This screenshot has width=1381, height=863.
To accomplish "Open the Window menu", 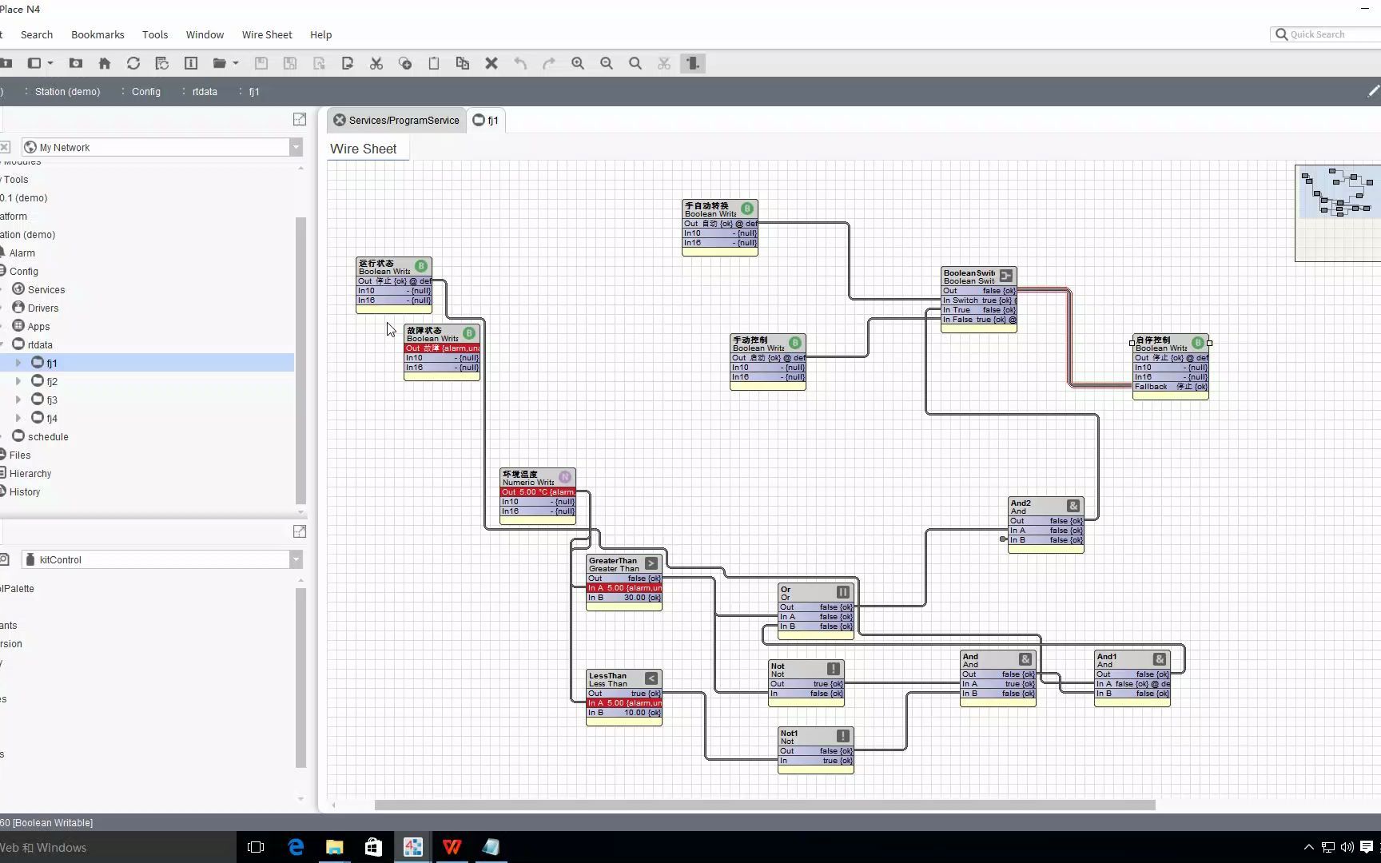I will coord(205,34).
